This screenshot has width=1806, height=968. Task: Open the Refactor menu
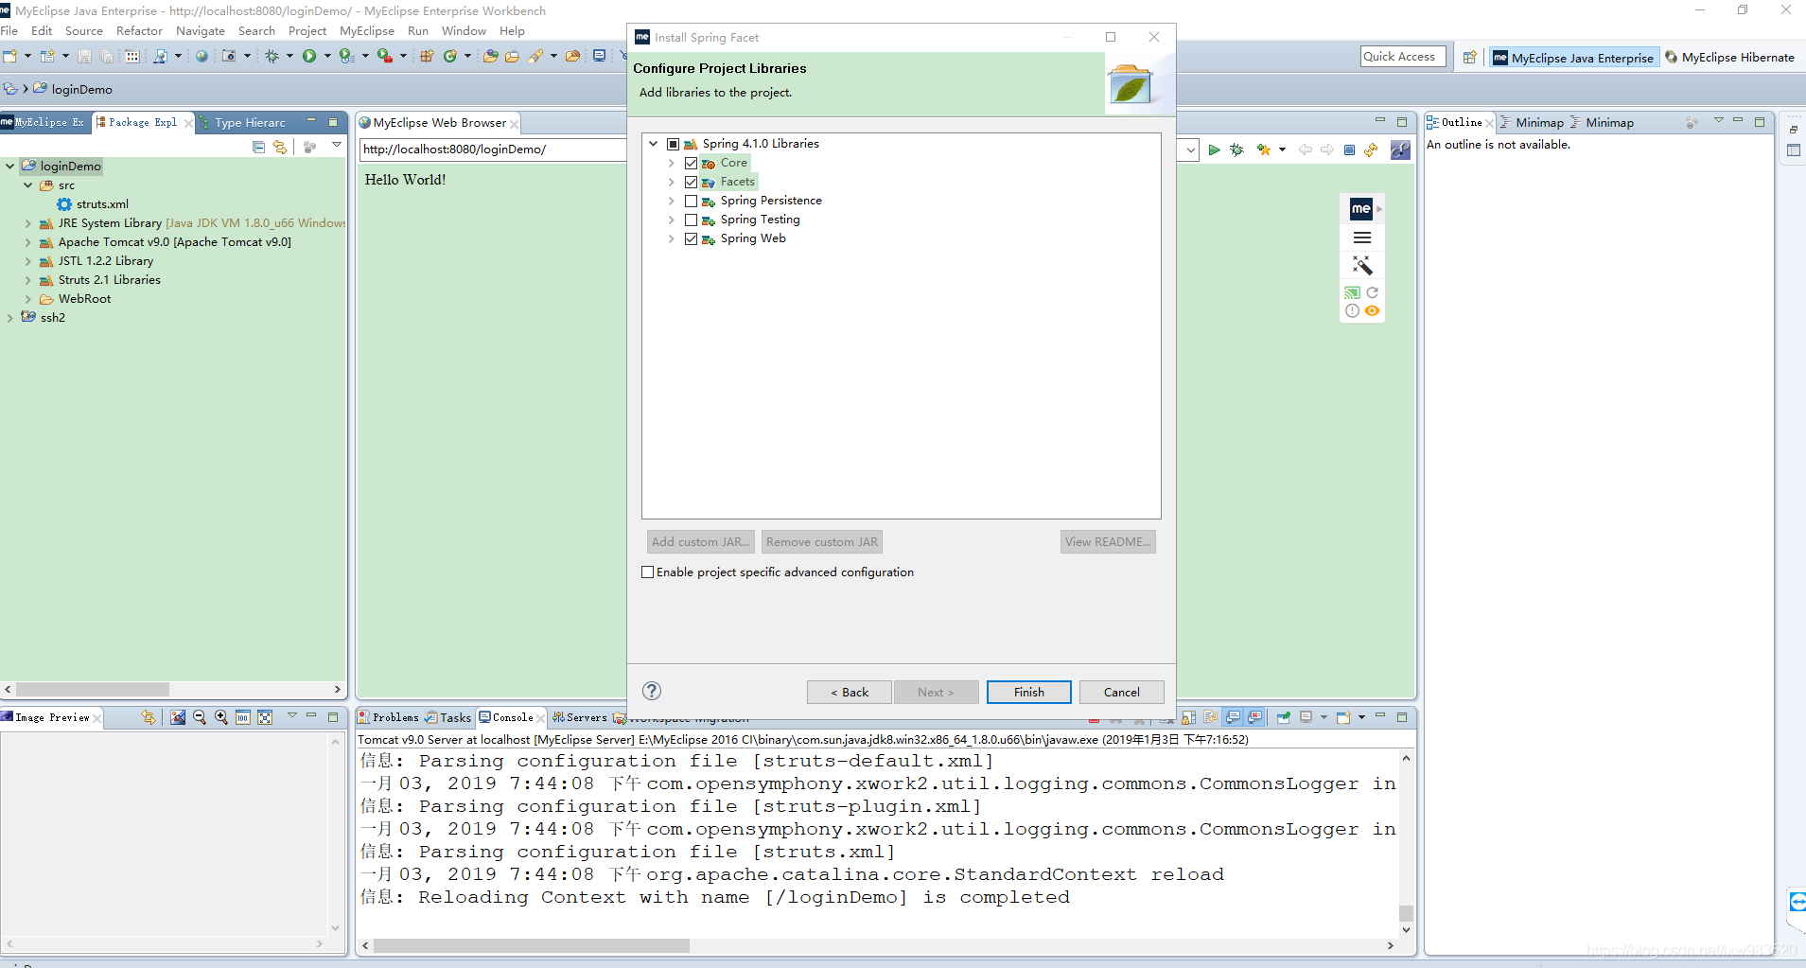(x=139, y=31)
